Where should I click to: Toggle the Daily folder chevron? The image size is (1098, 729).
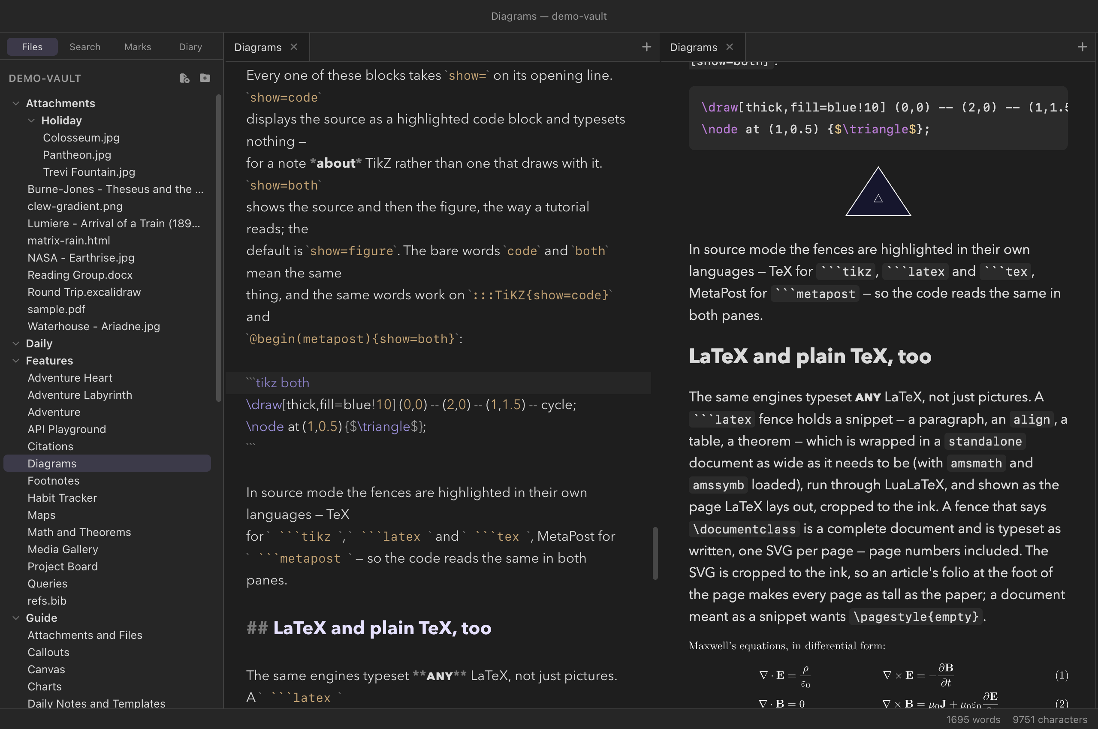pos(16,343)
